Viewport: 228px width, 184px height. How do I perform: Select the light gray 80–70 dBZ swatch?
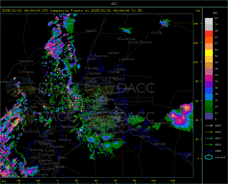pos(209,21)
